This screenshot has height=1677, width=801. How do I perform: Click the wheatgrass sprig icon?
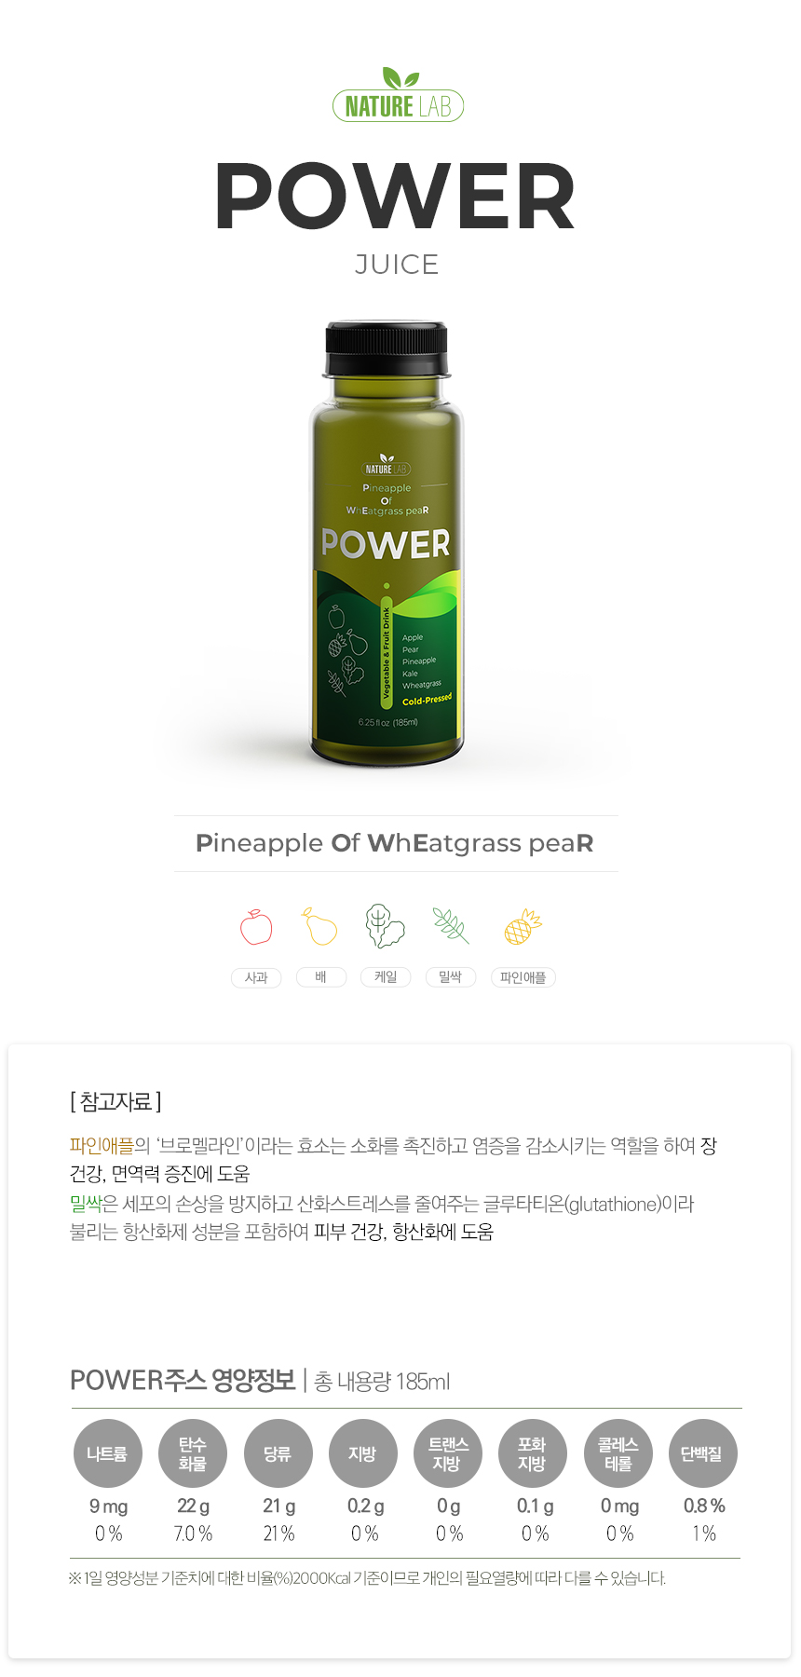pyautogui.click(x=451, y=926)
